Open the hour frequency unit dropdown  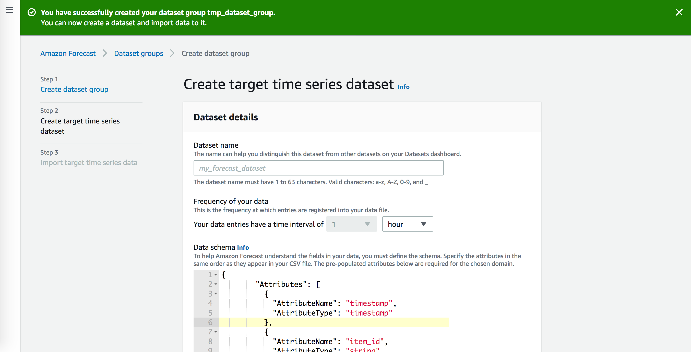(408, 224)
